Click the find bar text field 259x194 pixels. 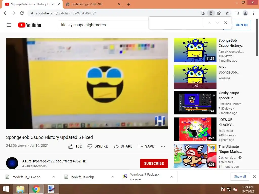coord(176,23)
